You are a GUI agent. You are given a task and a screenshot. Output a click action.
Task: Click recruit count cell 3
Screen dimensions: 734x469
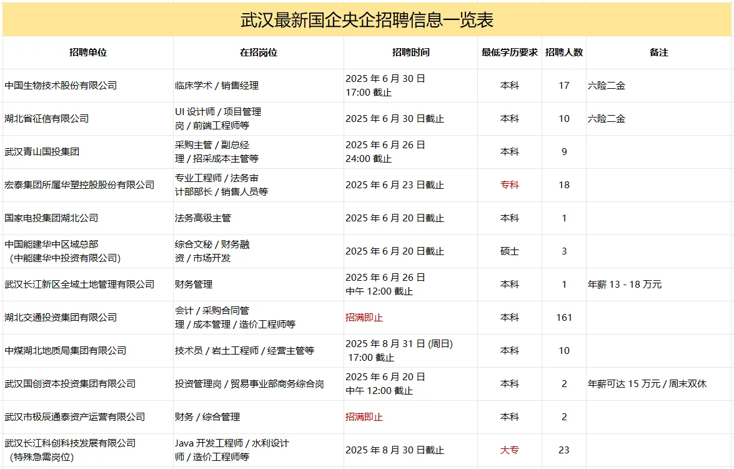click(564, 251)
